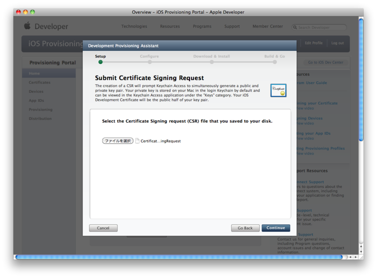377x278 pixels.
Task: Click the scroll down arrow of vertical scrollbar
Action: point(361,252)
